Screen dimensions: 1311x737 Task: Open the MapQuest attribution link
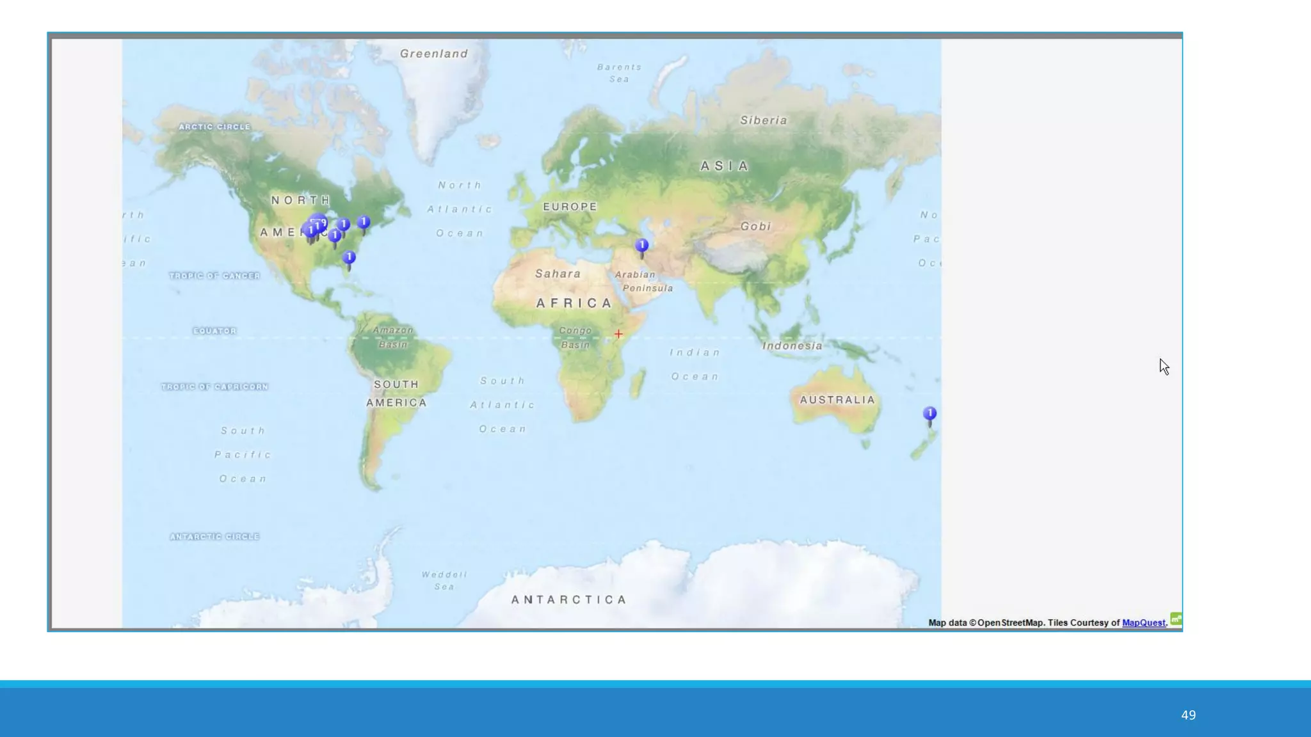click(1143, 622)
